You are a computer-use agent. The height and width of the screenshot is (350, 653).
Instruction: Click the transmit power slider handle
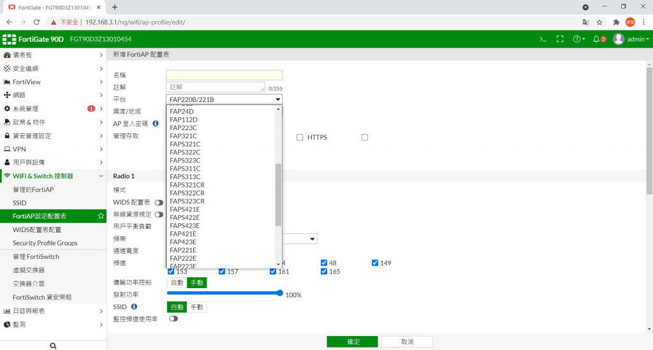[280, 293]
